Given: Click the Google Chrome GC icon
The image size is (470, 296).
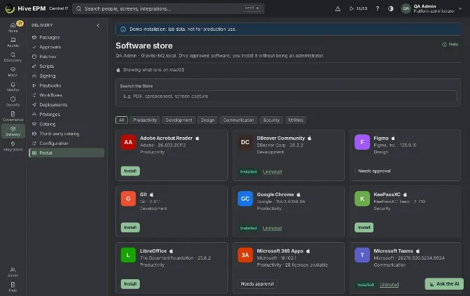Looking at the screenshot, I should click(x=245, y=199).
